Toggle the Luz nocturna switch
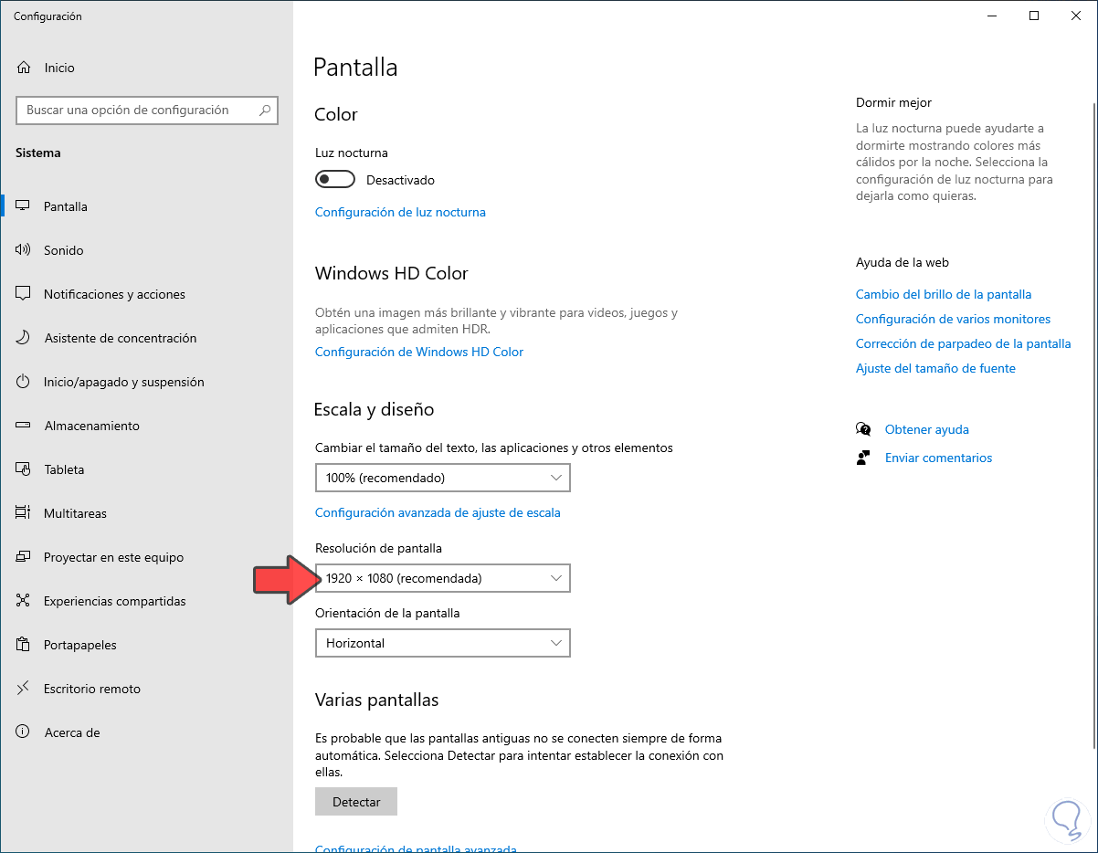1098x853 pixels. tap(334, 180)
